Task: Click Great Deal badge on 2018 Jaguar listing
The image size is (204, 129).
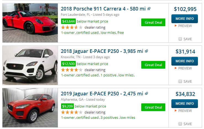Action: [153, 65]
